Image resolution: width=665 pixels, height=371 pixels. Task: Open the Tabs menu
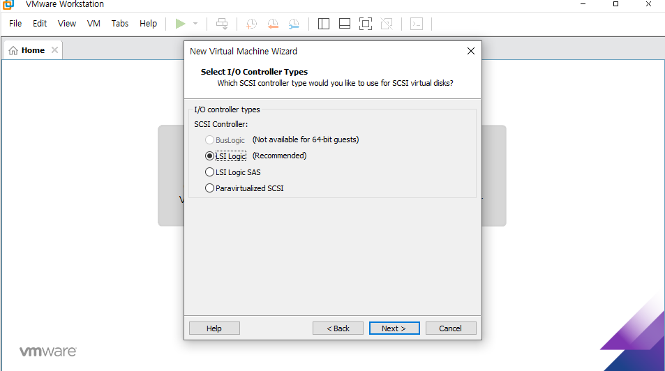point(120,23)
